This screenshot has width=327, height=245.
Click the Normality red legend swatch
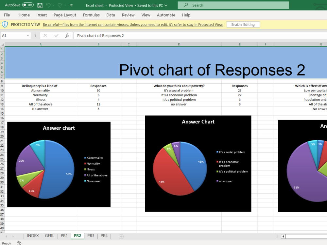tap(85, 164)
